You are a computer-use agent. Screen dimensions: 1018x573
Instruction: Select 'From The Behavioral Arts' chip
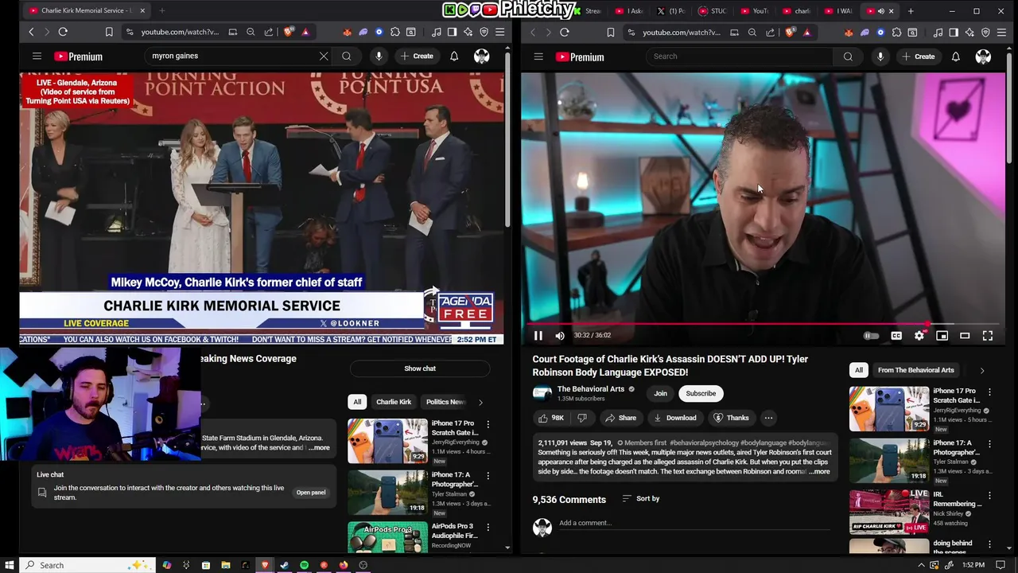coord(915,370)
